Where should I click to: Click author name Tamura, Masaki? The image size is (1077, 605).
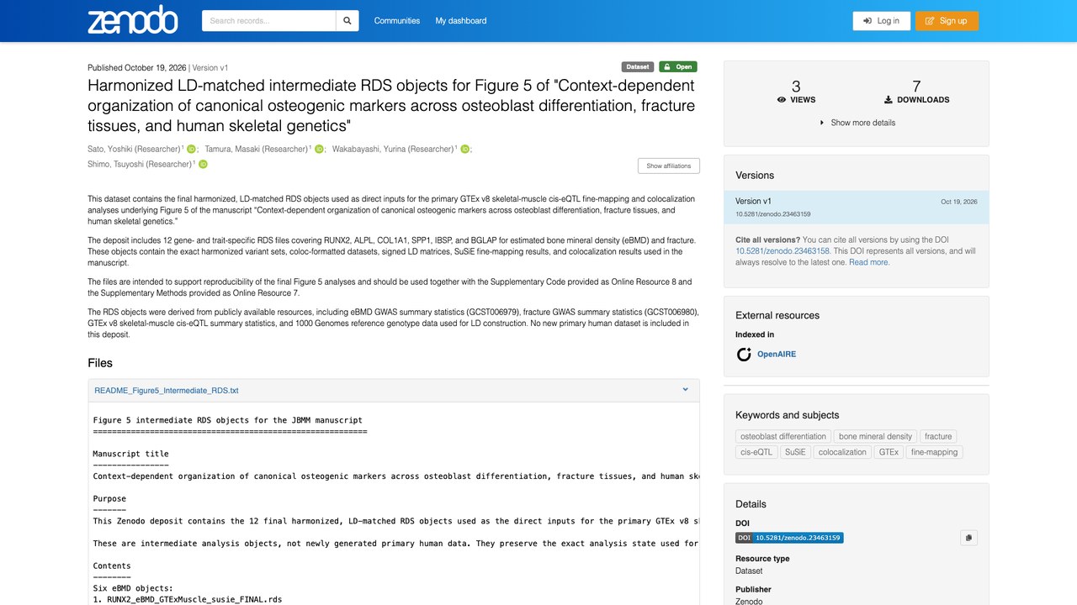pos(257,150)
